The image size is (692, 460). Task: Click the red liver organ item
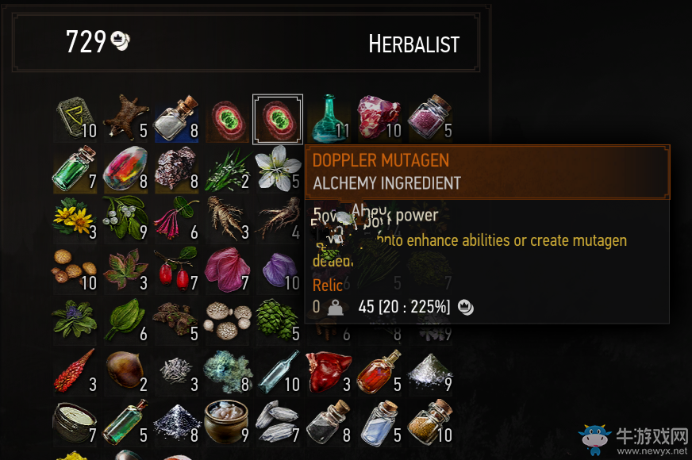pos(329,372)
